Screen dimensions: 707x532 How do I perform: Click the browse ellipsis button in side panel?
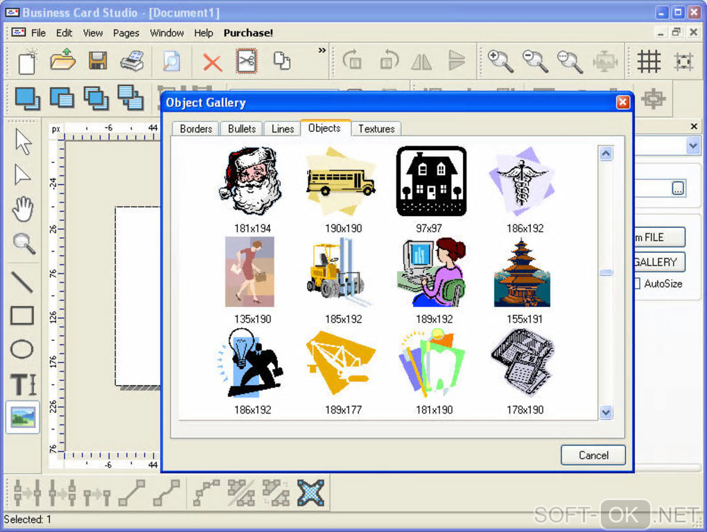(678, 188)
